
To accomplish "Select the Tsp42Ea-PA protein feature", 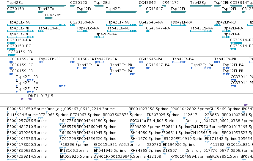I will pos(41,86).
